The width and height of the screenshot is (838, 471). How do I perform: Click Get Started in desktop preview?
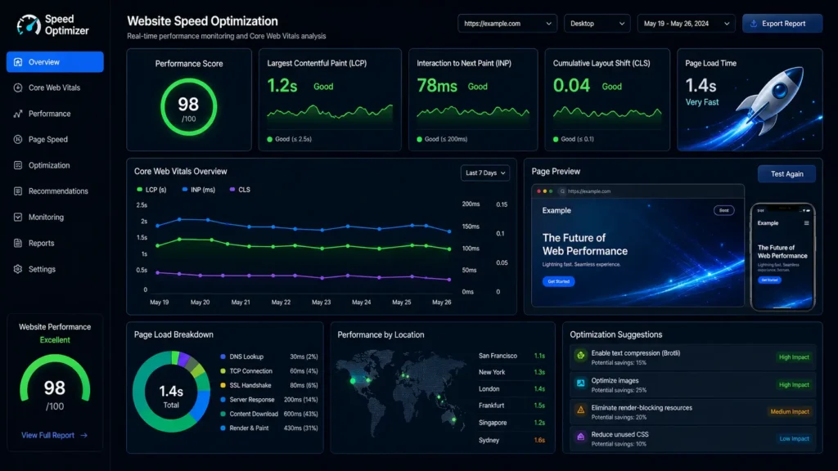pos(558,281)
